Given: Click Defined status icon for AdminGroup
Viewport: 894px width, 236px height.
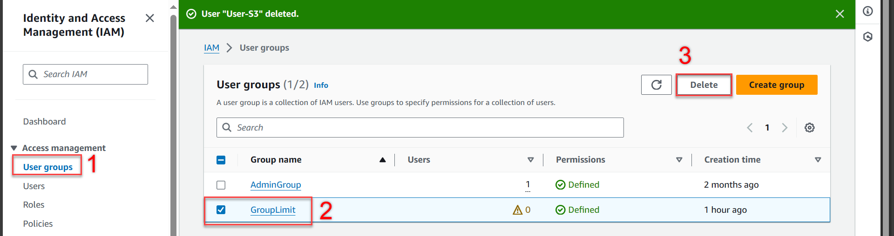Looking at the screenshot, I should click(560, 185).
